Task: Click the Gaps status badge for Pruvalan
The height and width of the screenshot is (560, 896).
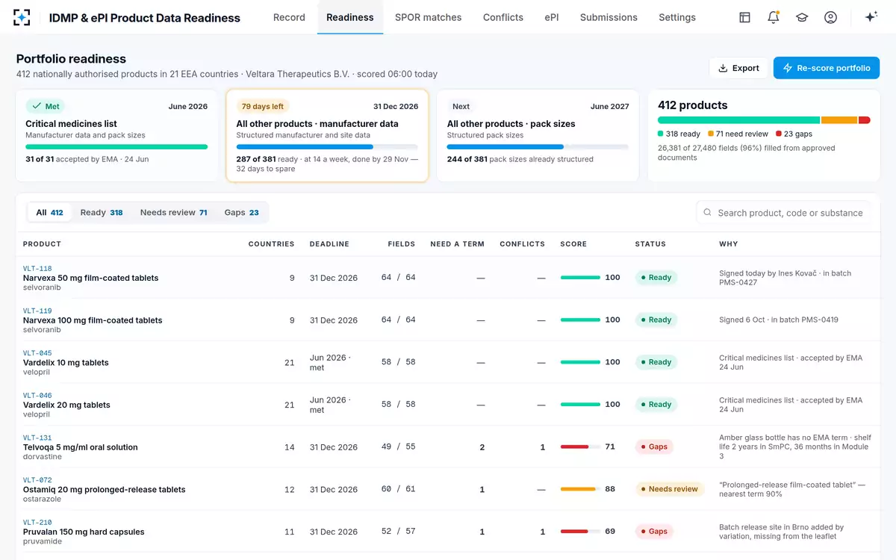Action: pyautogui.click(x=654, y=532)
